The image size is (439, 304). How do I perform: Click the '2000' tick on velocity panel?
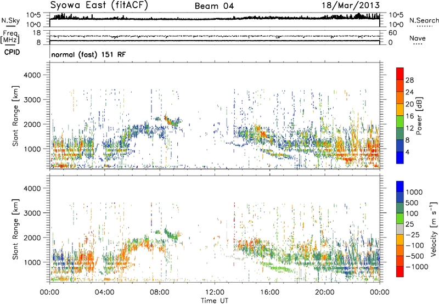click(x=32, y=238)
